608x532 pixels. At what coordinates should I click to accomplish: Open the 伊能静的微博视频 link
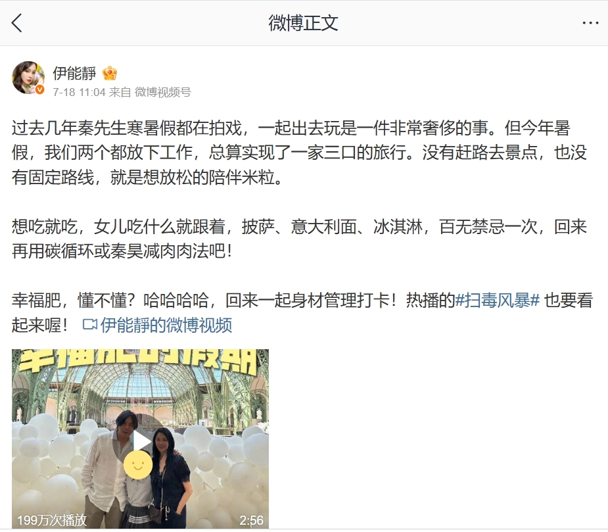click(x=166, y=325)
